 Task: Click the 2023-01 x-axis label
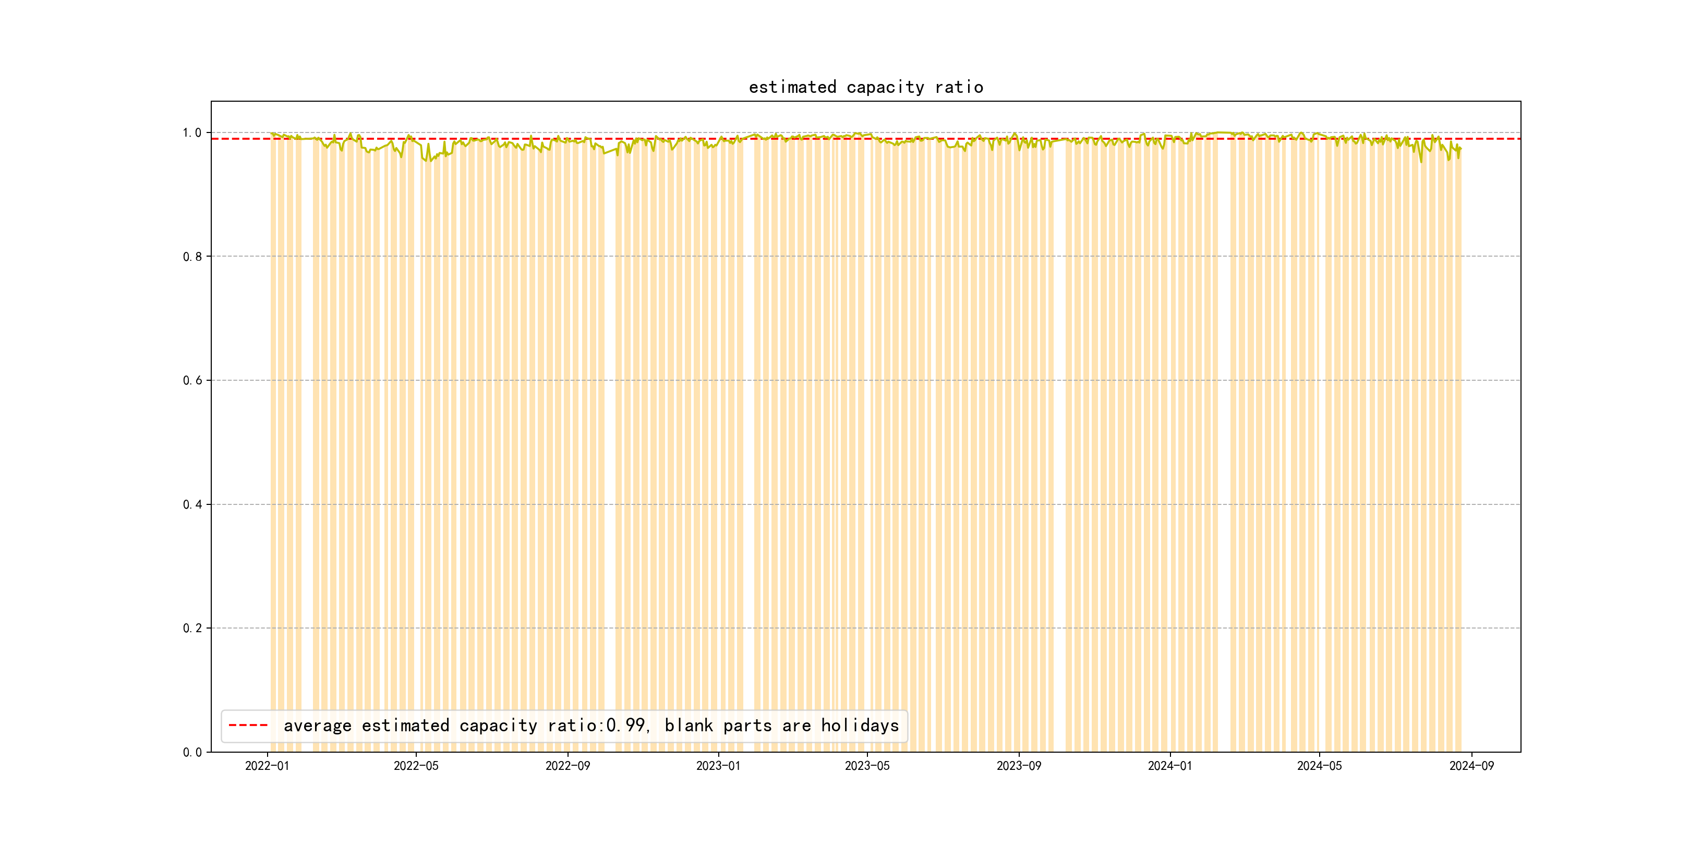(x=718, y=766)
